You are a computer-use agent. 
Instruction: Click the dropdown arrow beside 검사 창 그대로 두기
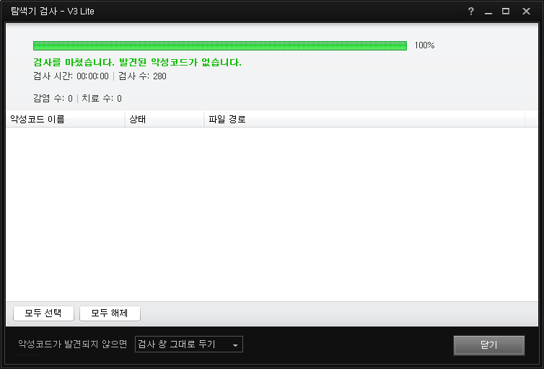(x=235, y=345)
